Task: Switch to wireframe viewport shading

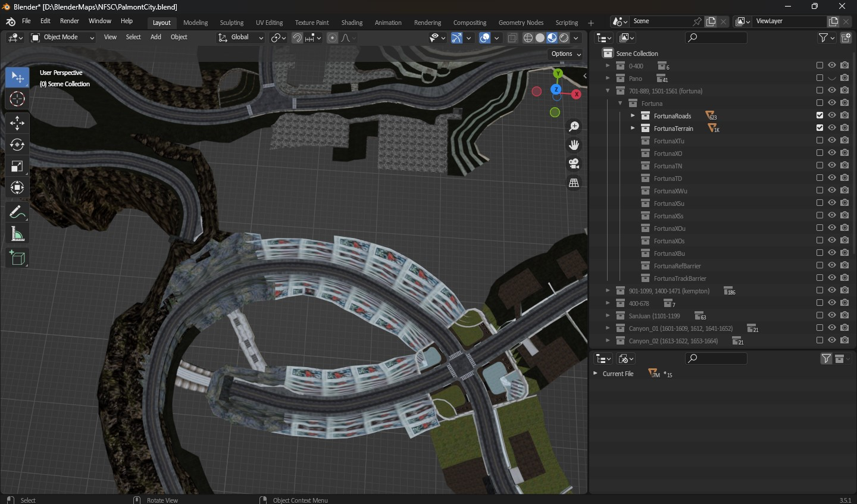Action: pyautogui.click(x=528, y=37)
